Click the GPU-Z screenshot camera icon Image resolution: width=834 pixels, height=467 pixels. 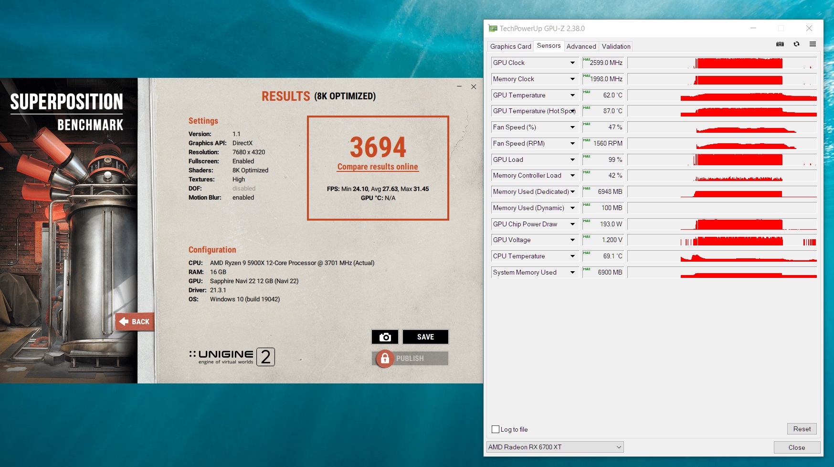[780, 44]
